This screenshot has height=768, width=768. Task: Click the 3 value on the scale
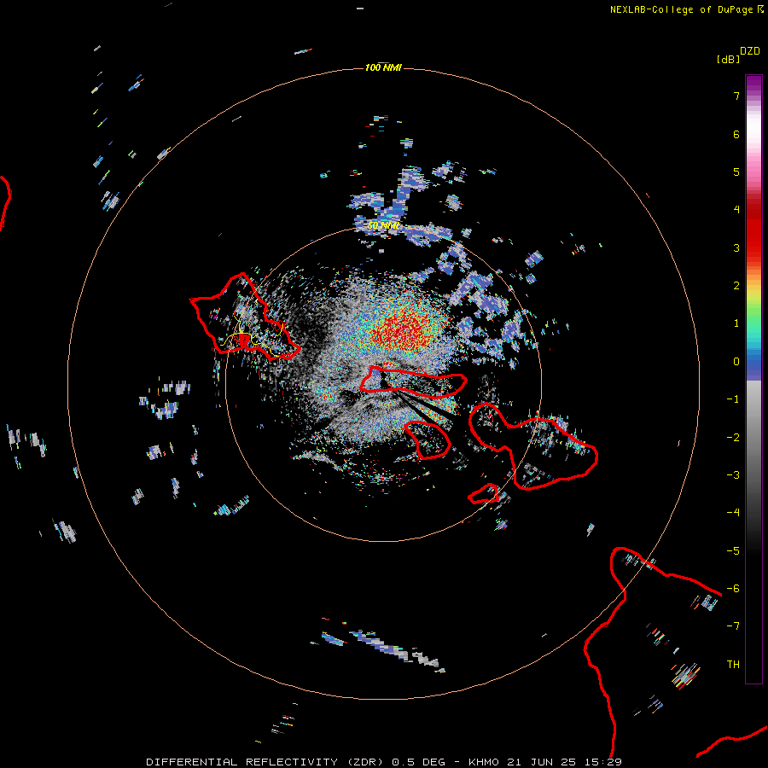tap(736, 247)
